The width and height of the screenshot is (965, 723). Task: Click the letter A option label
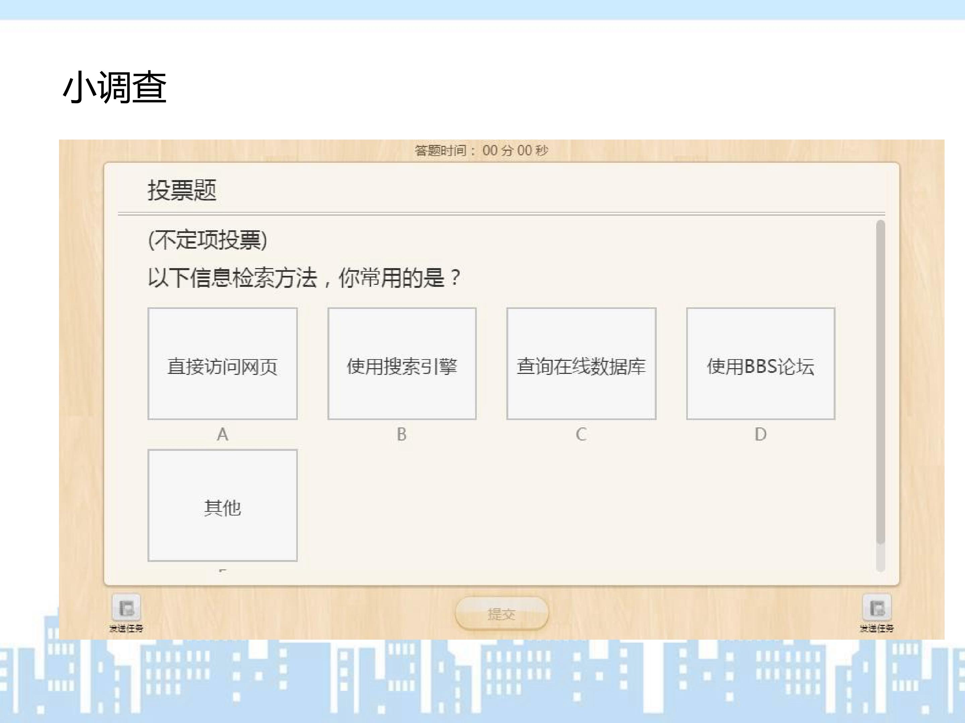click(x=222, y=434)
